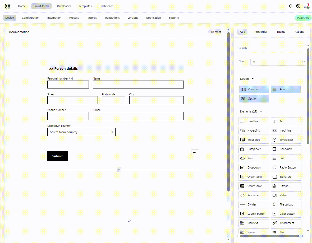Open the apps grid icon top left
This screenshot has height=243, width=312.
point(7,6)
